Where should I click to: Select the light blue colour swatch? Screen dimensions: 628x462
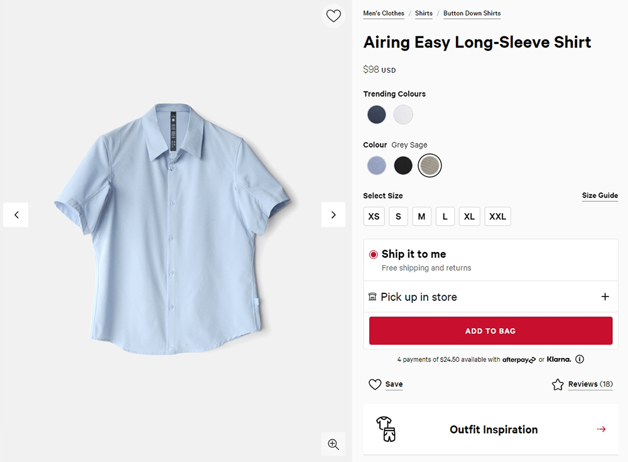point(377,165)
